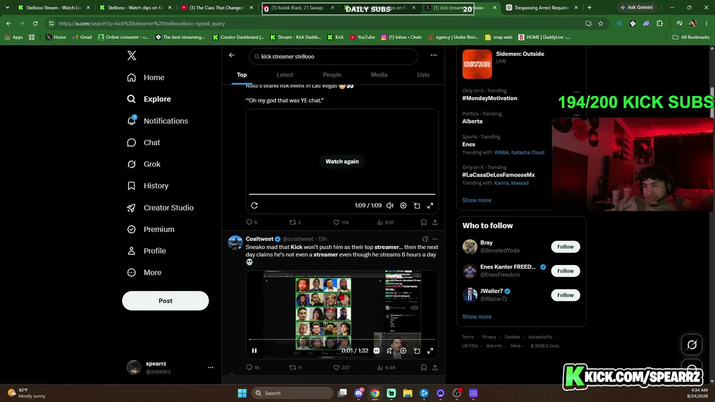Open account menu dots next to spearrz
This screenshot has width=715, height=402.
pos(211,367)
